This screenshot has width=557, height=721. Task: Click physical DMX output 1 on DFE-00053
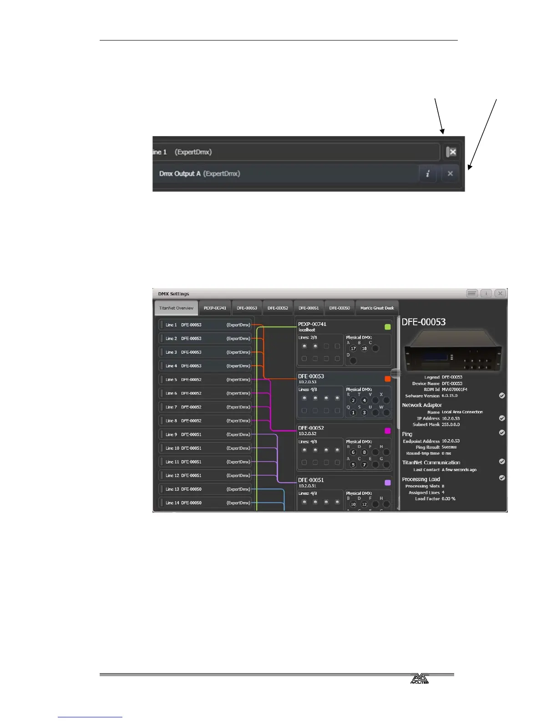[353, 413]
